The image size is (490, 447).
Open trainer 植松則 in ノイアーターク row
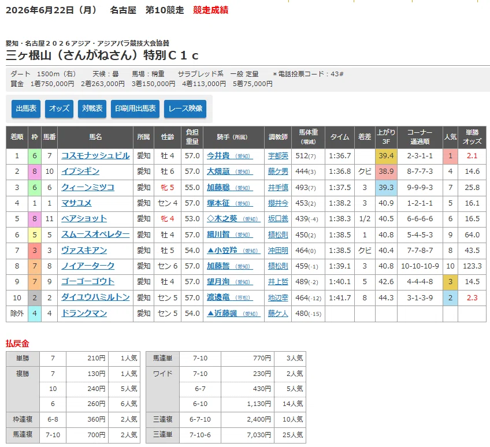(278, 266)
